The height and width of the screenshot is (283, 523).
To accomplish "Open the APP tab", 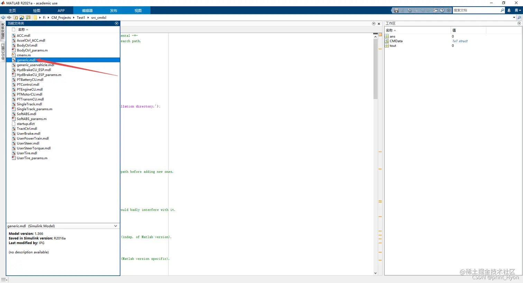I will point(61,10).
